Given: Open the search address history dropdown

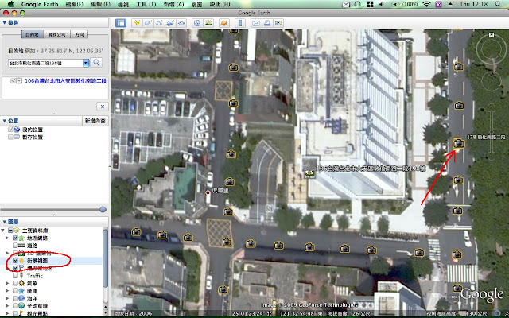Looking at the screenshot, I should pos(86,63).
